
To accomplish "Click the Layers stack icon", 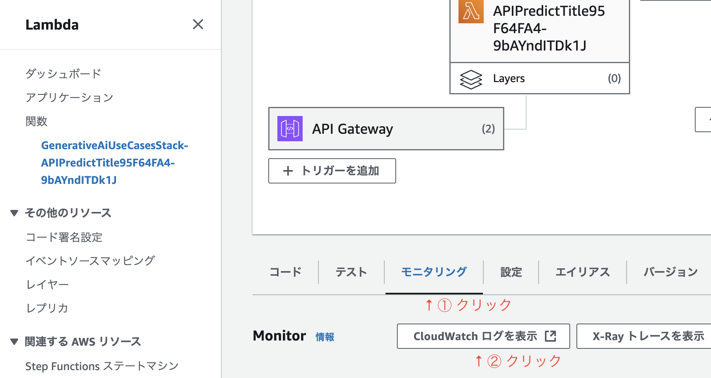I will tap(472, 79).
